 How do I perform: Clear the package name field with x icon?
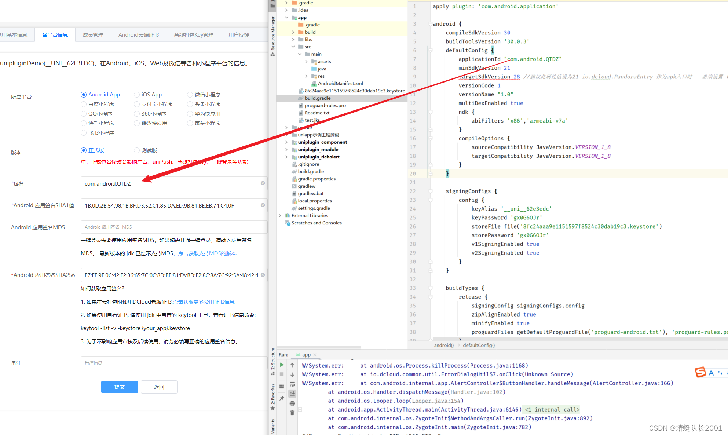(x=263, y=183)
